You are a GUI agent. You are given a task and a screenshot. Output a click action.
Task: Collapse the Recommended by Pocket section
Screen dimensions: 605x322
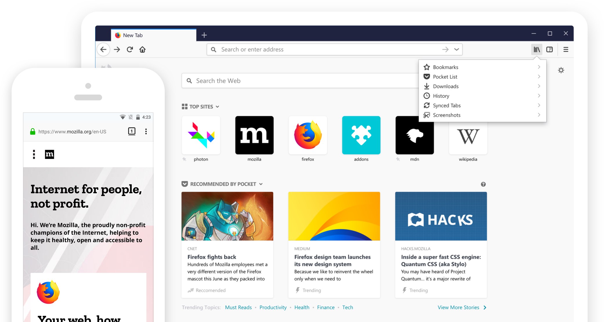[261, 184]
